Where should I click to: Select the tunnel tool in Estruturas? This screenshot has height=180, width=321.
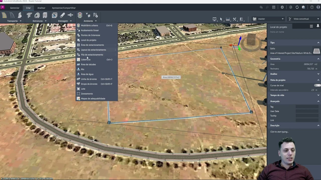pyautogui.click(x=37, y=15)
